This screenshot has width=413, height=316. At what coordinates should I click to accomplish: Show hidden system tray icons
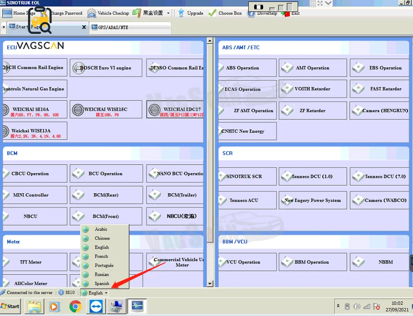point(338,306)
